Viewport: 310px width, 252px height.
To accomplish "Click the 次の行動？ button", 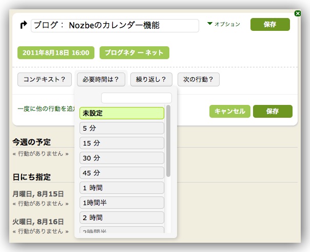I will (x=199, y=80).
